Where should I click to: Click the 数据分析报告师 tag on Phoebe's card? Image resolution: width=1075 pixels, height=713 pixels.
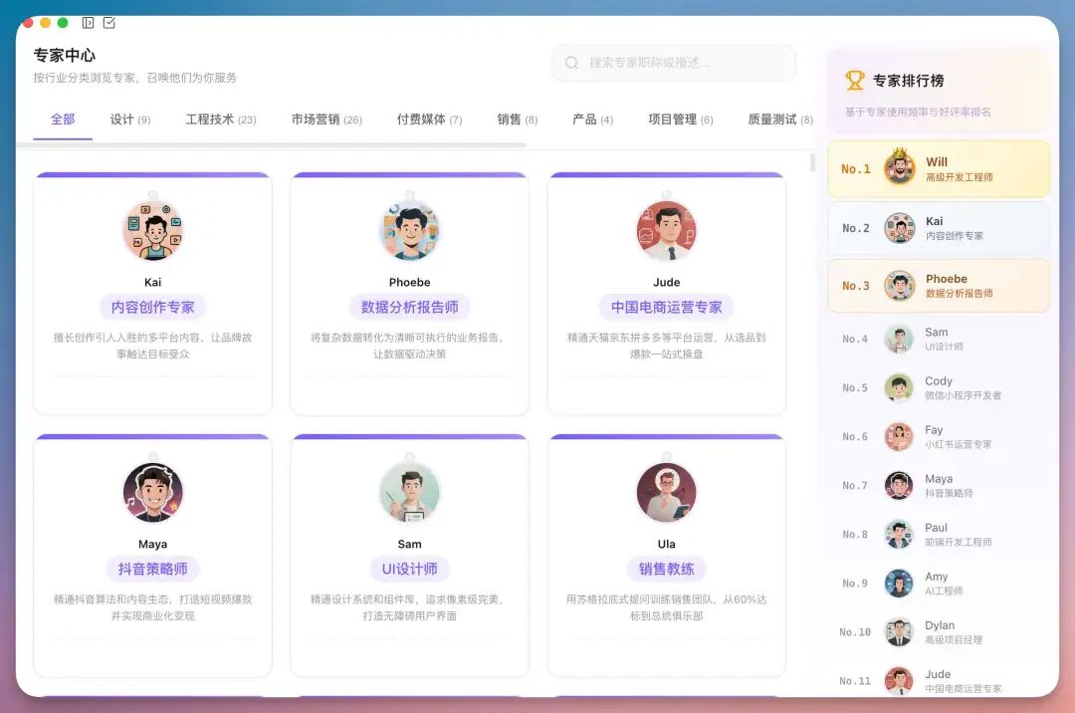click(409, 307)
